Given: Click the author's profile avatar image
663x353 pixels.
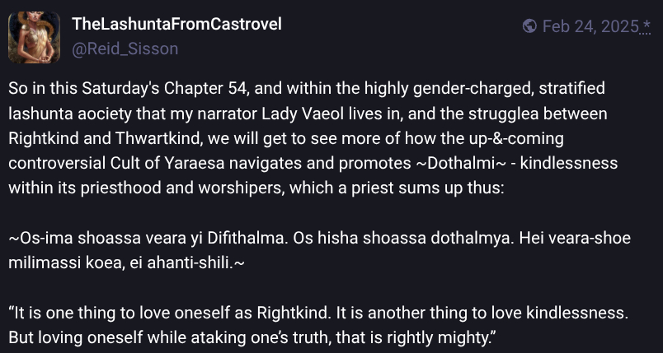Looking at the screenshot, I should pyautogui.click(x=34, y=37).
